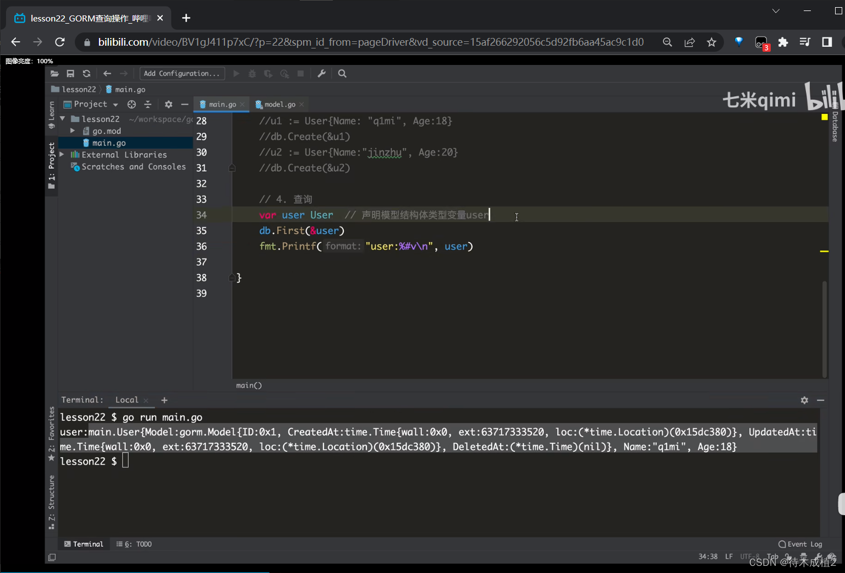Screen dimensions: 845x573
Task: Open the Event Log button
Action: [x=800, y=544]
